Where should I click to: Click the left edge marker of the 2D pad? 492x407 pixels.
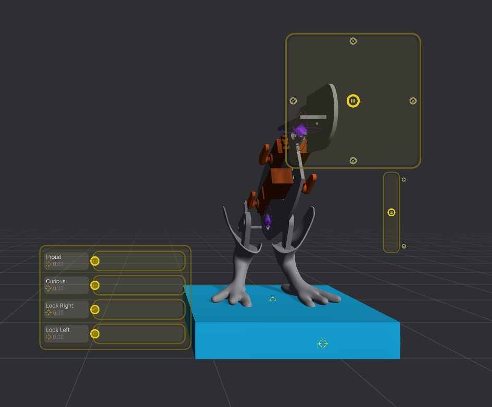tap(293, 101)
